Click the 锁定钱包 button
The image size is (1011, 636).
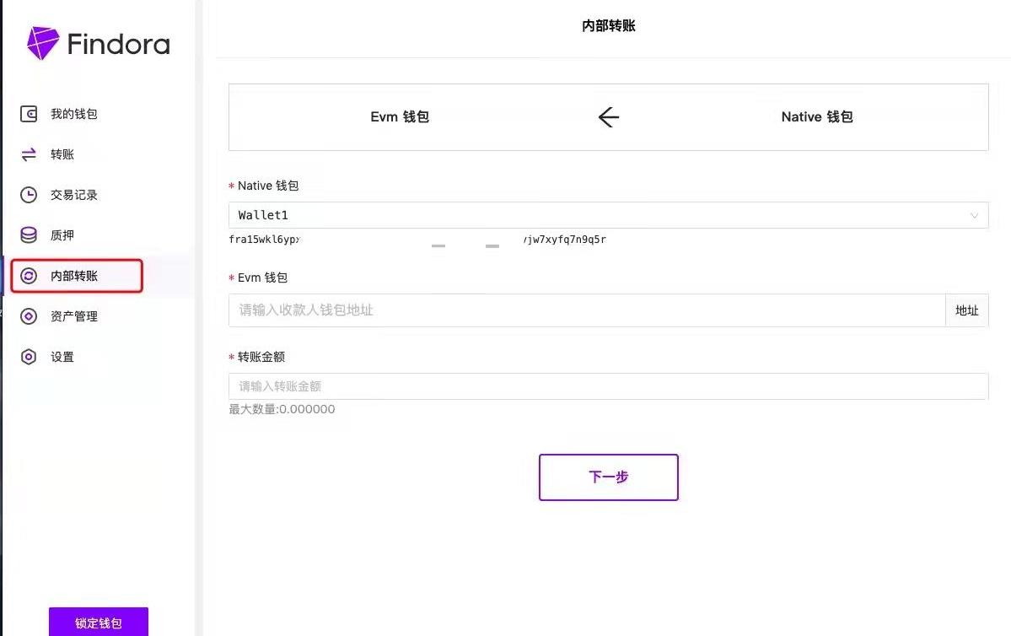tap(99, 623)
